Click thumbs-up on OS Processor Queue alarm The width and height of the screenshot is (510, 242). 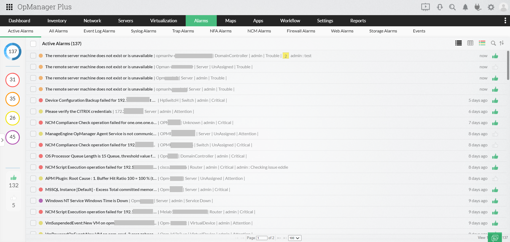click(495, 156)
